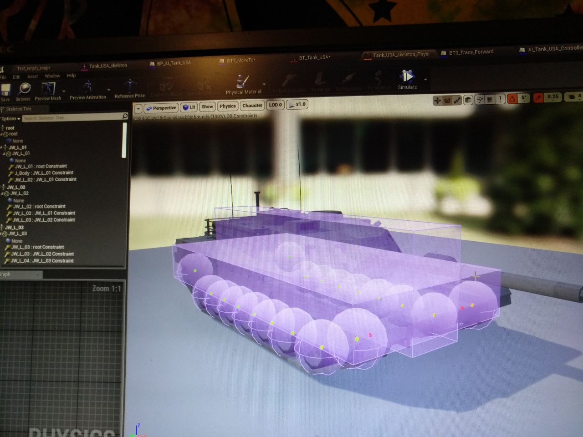Image resolution: width=583 pixels, height=437 pixels.
Task: Toggle grid snapping in viewport
Action: [490, 99]
